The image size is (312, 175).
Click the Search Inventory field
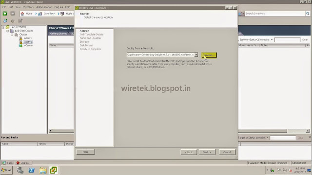(275, 14)
